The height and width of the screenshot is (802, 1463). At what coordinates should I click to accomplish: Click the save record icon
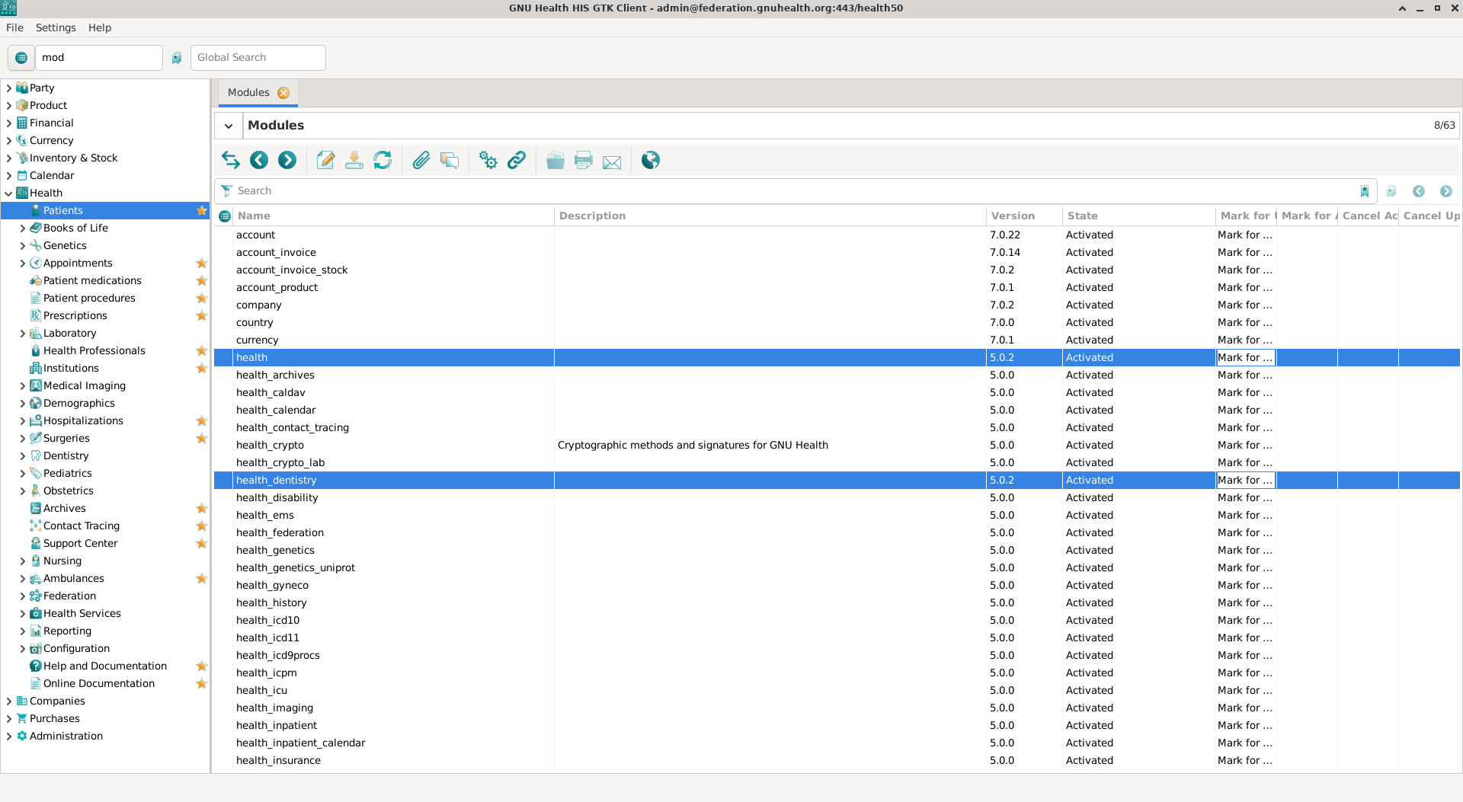[354, 160]
